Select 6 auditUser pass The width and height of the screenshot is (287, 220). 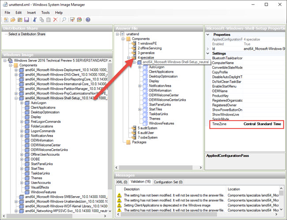[x=146, y=133]
